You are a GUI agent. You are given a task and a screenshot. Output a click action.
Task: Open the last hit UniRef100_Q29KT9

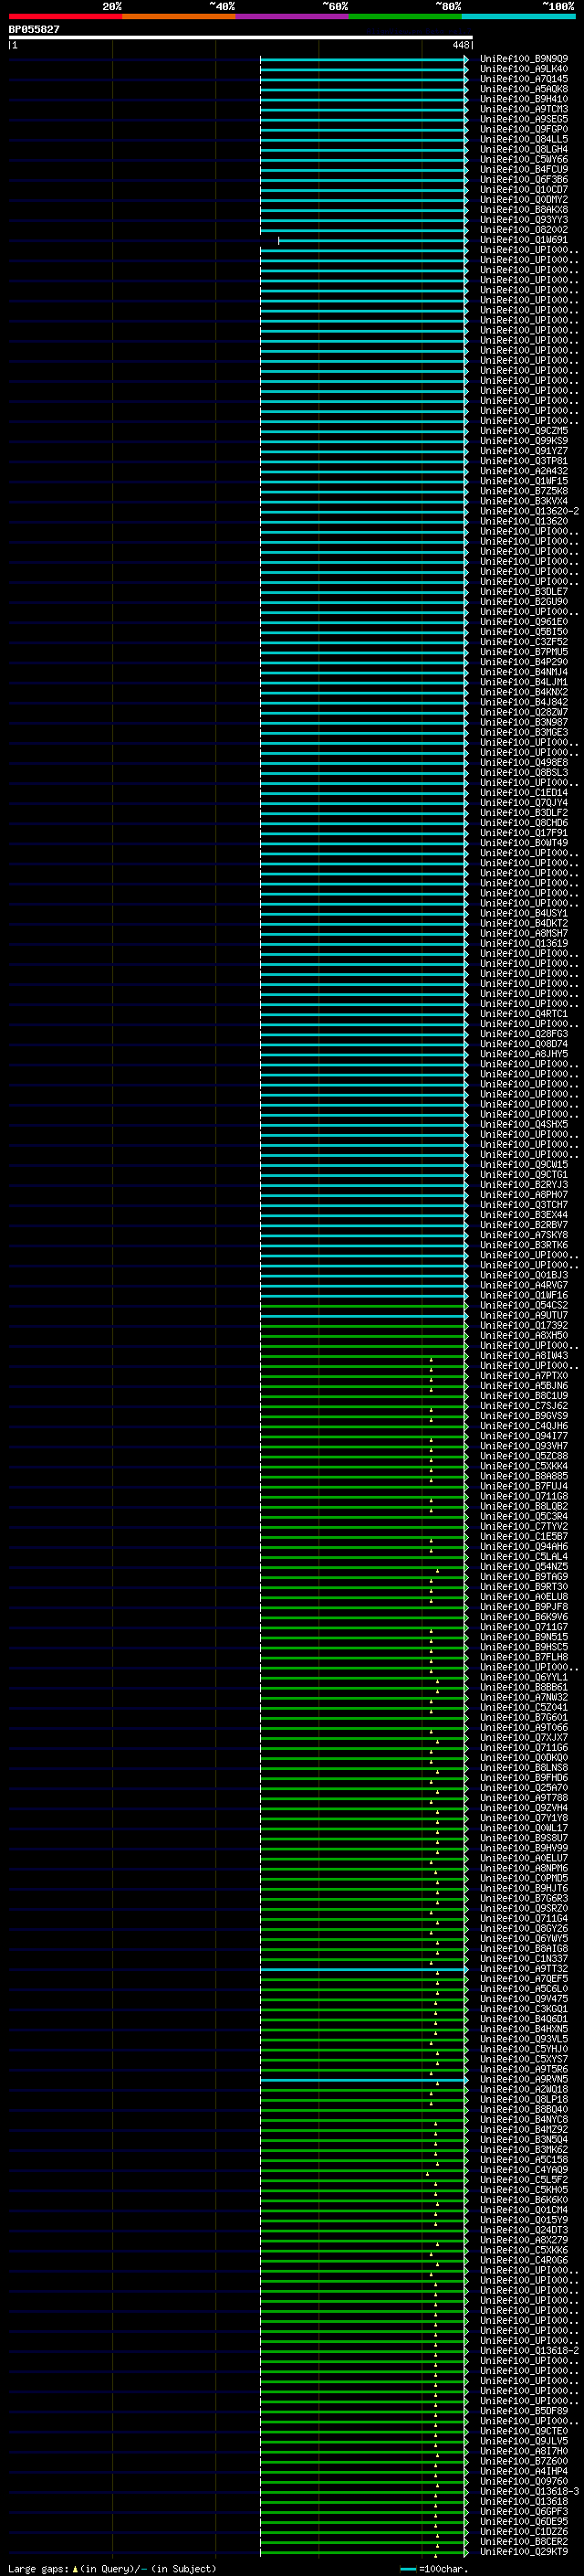523,2551
